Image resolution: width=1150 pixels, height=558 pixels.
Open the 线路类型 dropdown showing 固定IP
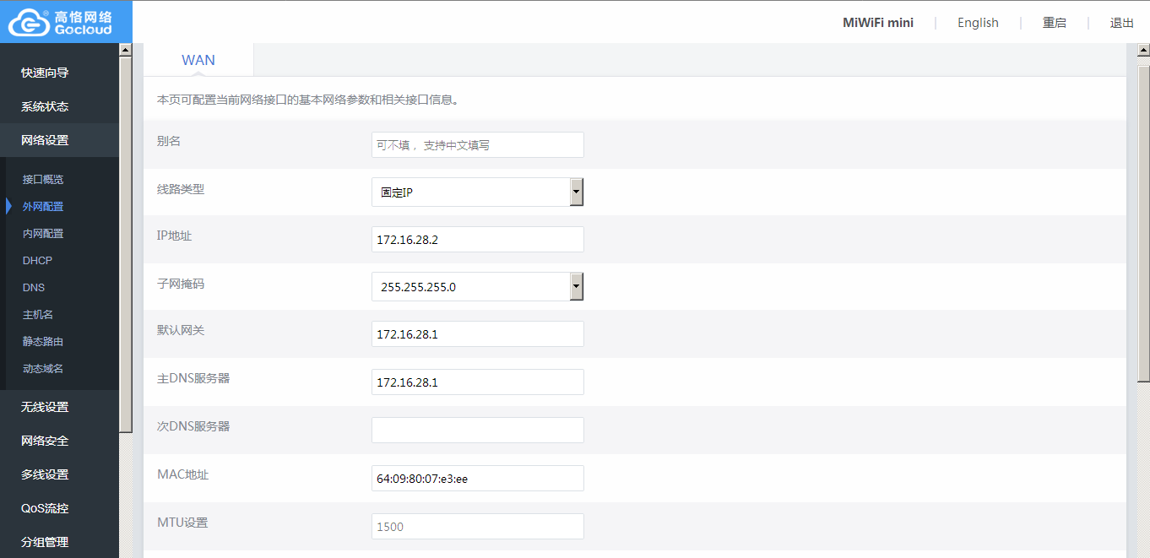click(478, 192)
